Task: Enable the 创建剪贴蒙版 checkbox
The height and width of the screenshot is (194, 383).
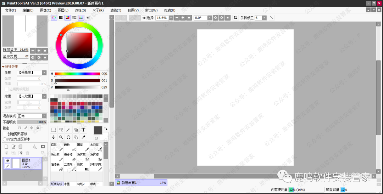Action: (x=5, y=134)
